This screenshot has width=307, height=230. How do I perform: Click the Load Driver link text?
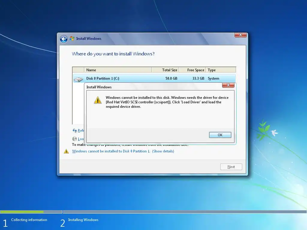click(81, 139)
